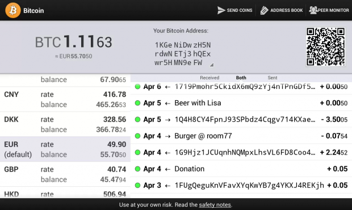
Task: Select the GBP exchange rate row
Action: [x=65, y=174]
